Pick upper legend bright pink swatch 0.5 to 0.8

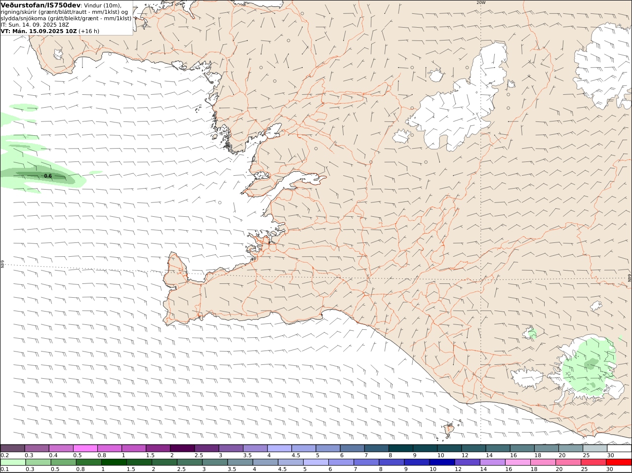(85, 448)
